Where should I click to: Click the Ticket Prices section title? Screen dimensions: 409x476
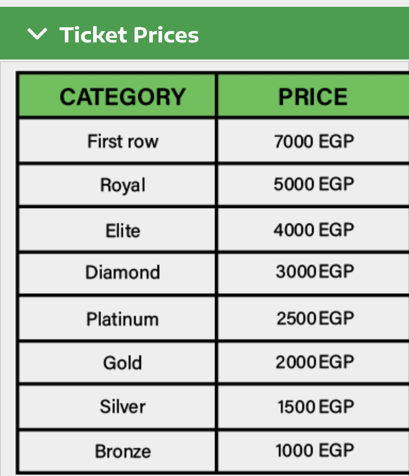coord(129,35)
